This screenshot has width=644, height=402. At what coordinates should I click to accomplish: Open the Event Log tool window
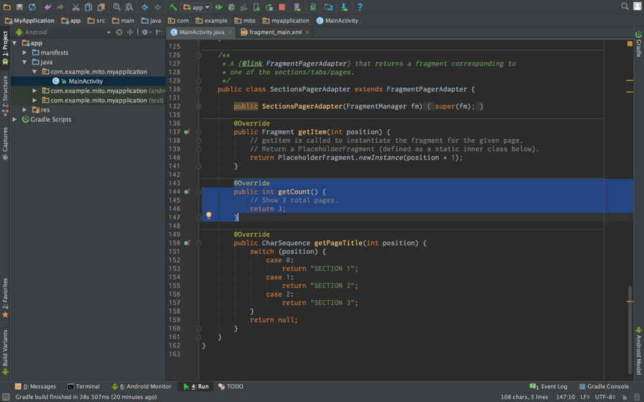548,386
